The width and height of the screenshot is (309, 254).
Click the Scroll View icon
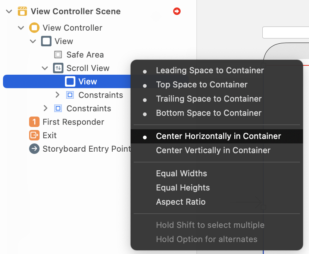(x=58, y=68)
